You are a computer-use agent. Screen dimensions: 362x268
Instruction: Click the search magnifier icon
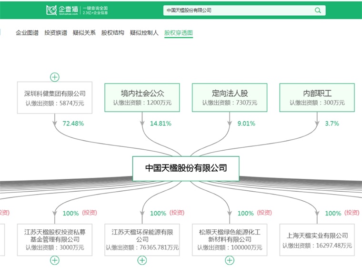point(318,10)
